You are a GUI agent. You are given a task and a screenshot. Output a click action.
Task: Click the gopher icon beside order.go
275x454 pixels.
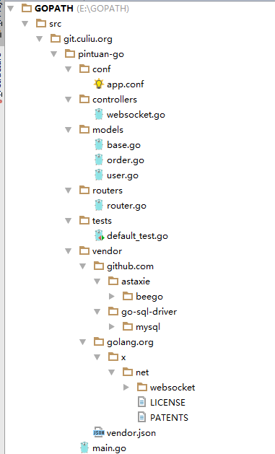point(99,160)
